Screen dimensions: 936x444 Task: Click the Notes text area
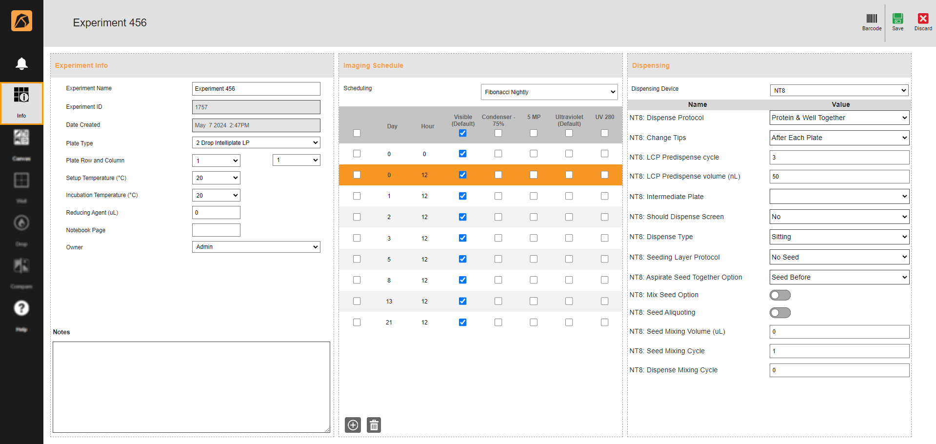pos(191,387)
